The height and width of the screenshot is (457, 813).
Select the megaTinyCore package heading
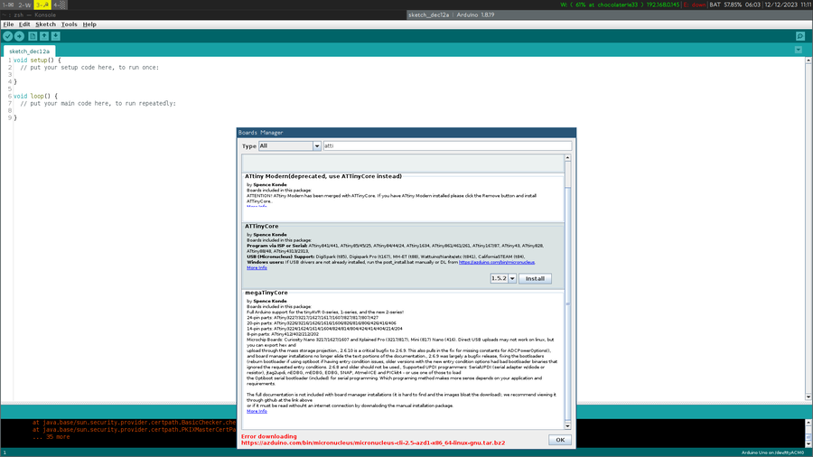pos(266,293)
